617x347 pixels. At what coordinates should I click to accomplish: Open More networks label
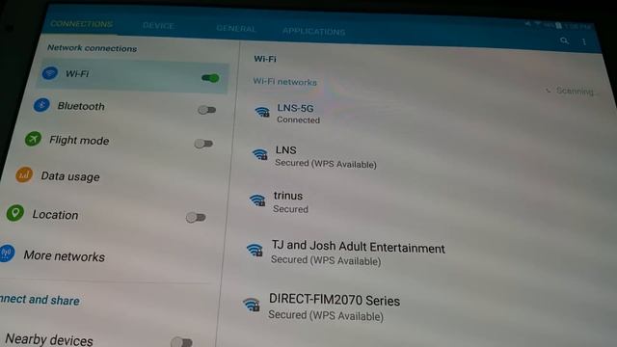[x=65, y=256]
